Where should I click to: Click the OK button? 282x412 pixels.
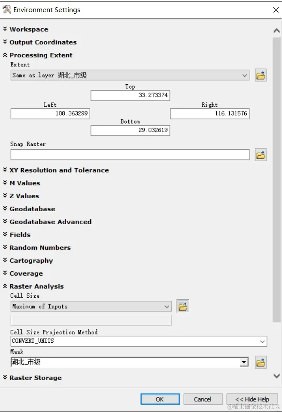[x=160, y=399]
